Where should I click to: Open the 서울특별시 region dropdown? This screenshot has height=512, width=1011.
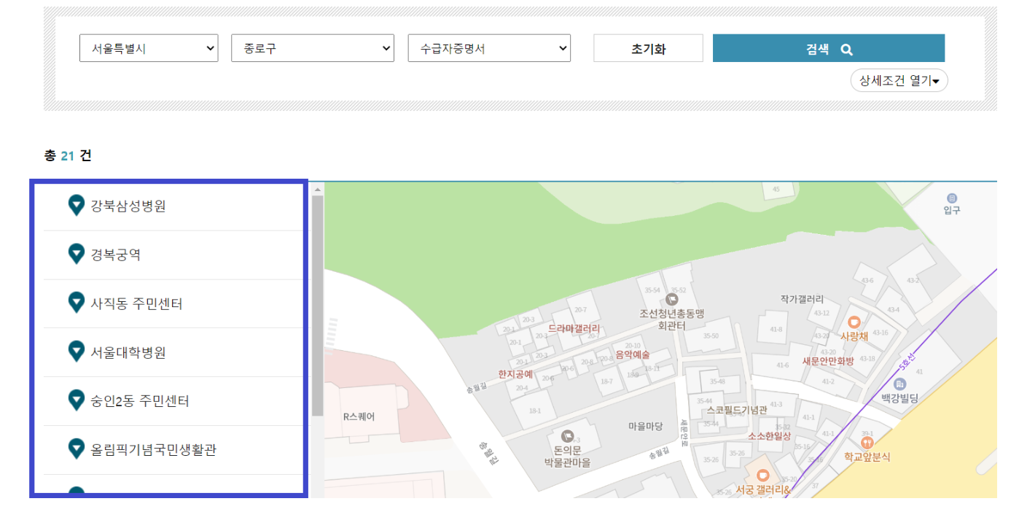click(x=149, y=48)
